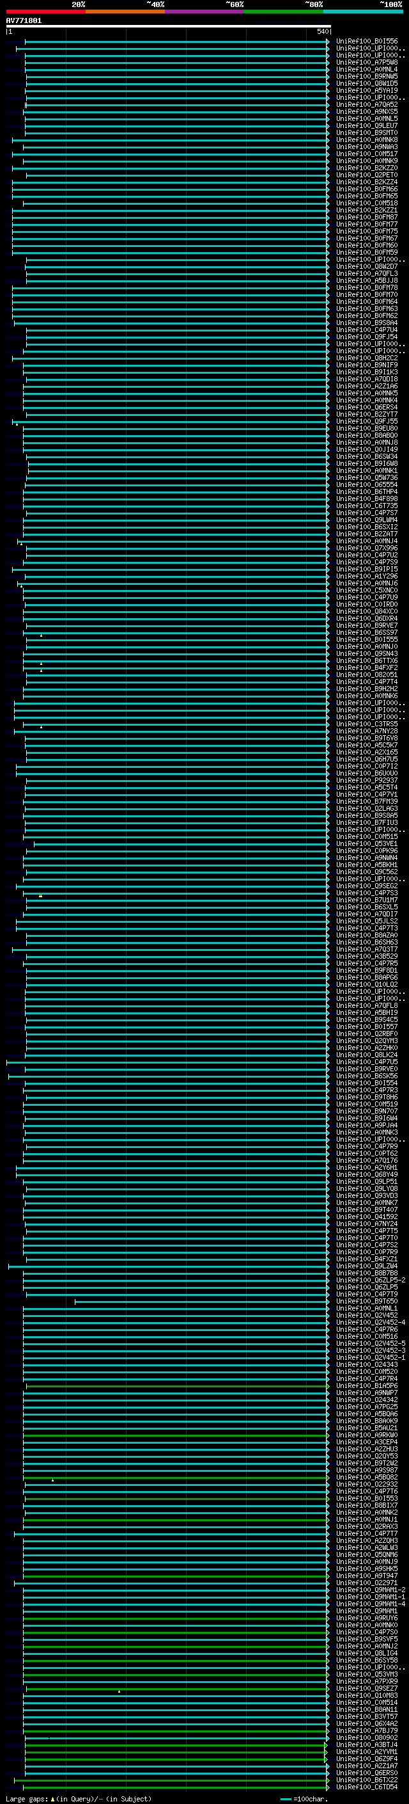409x1804 pixels.
Task: Click label UniRef100_C0M517
Action: tap(366, 154)
